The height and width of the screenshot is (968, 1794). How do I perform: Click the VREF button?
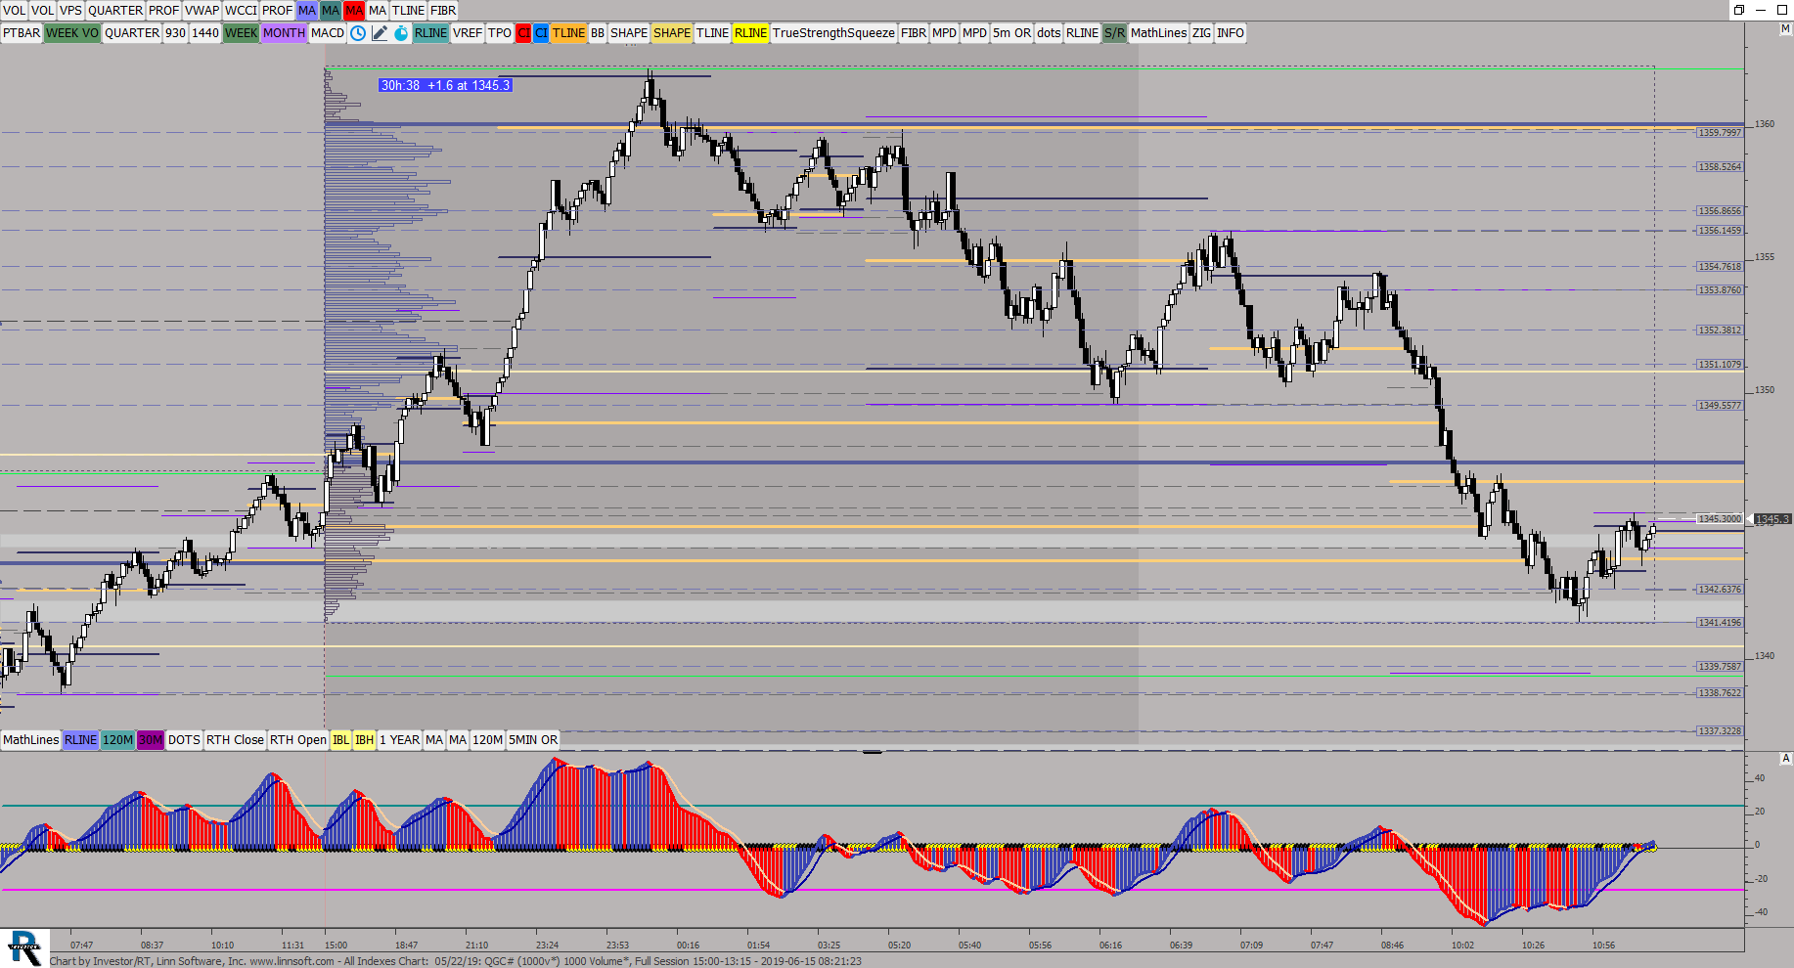(468, 33)
